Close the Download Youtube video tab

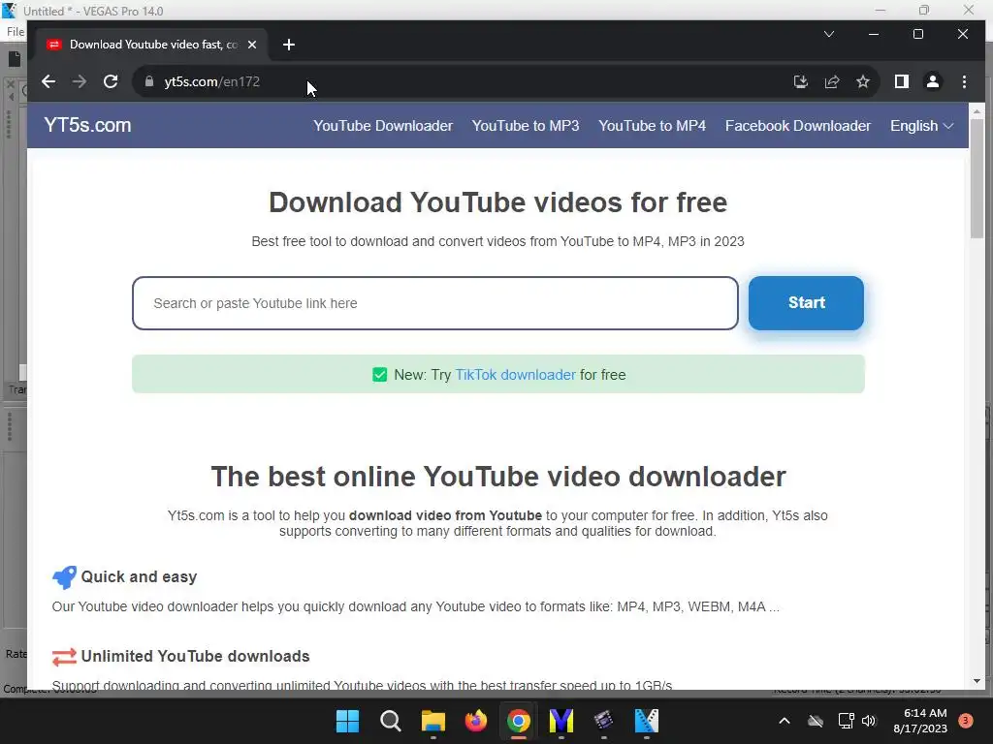click(x=252, y=45)
